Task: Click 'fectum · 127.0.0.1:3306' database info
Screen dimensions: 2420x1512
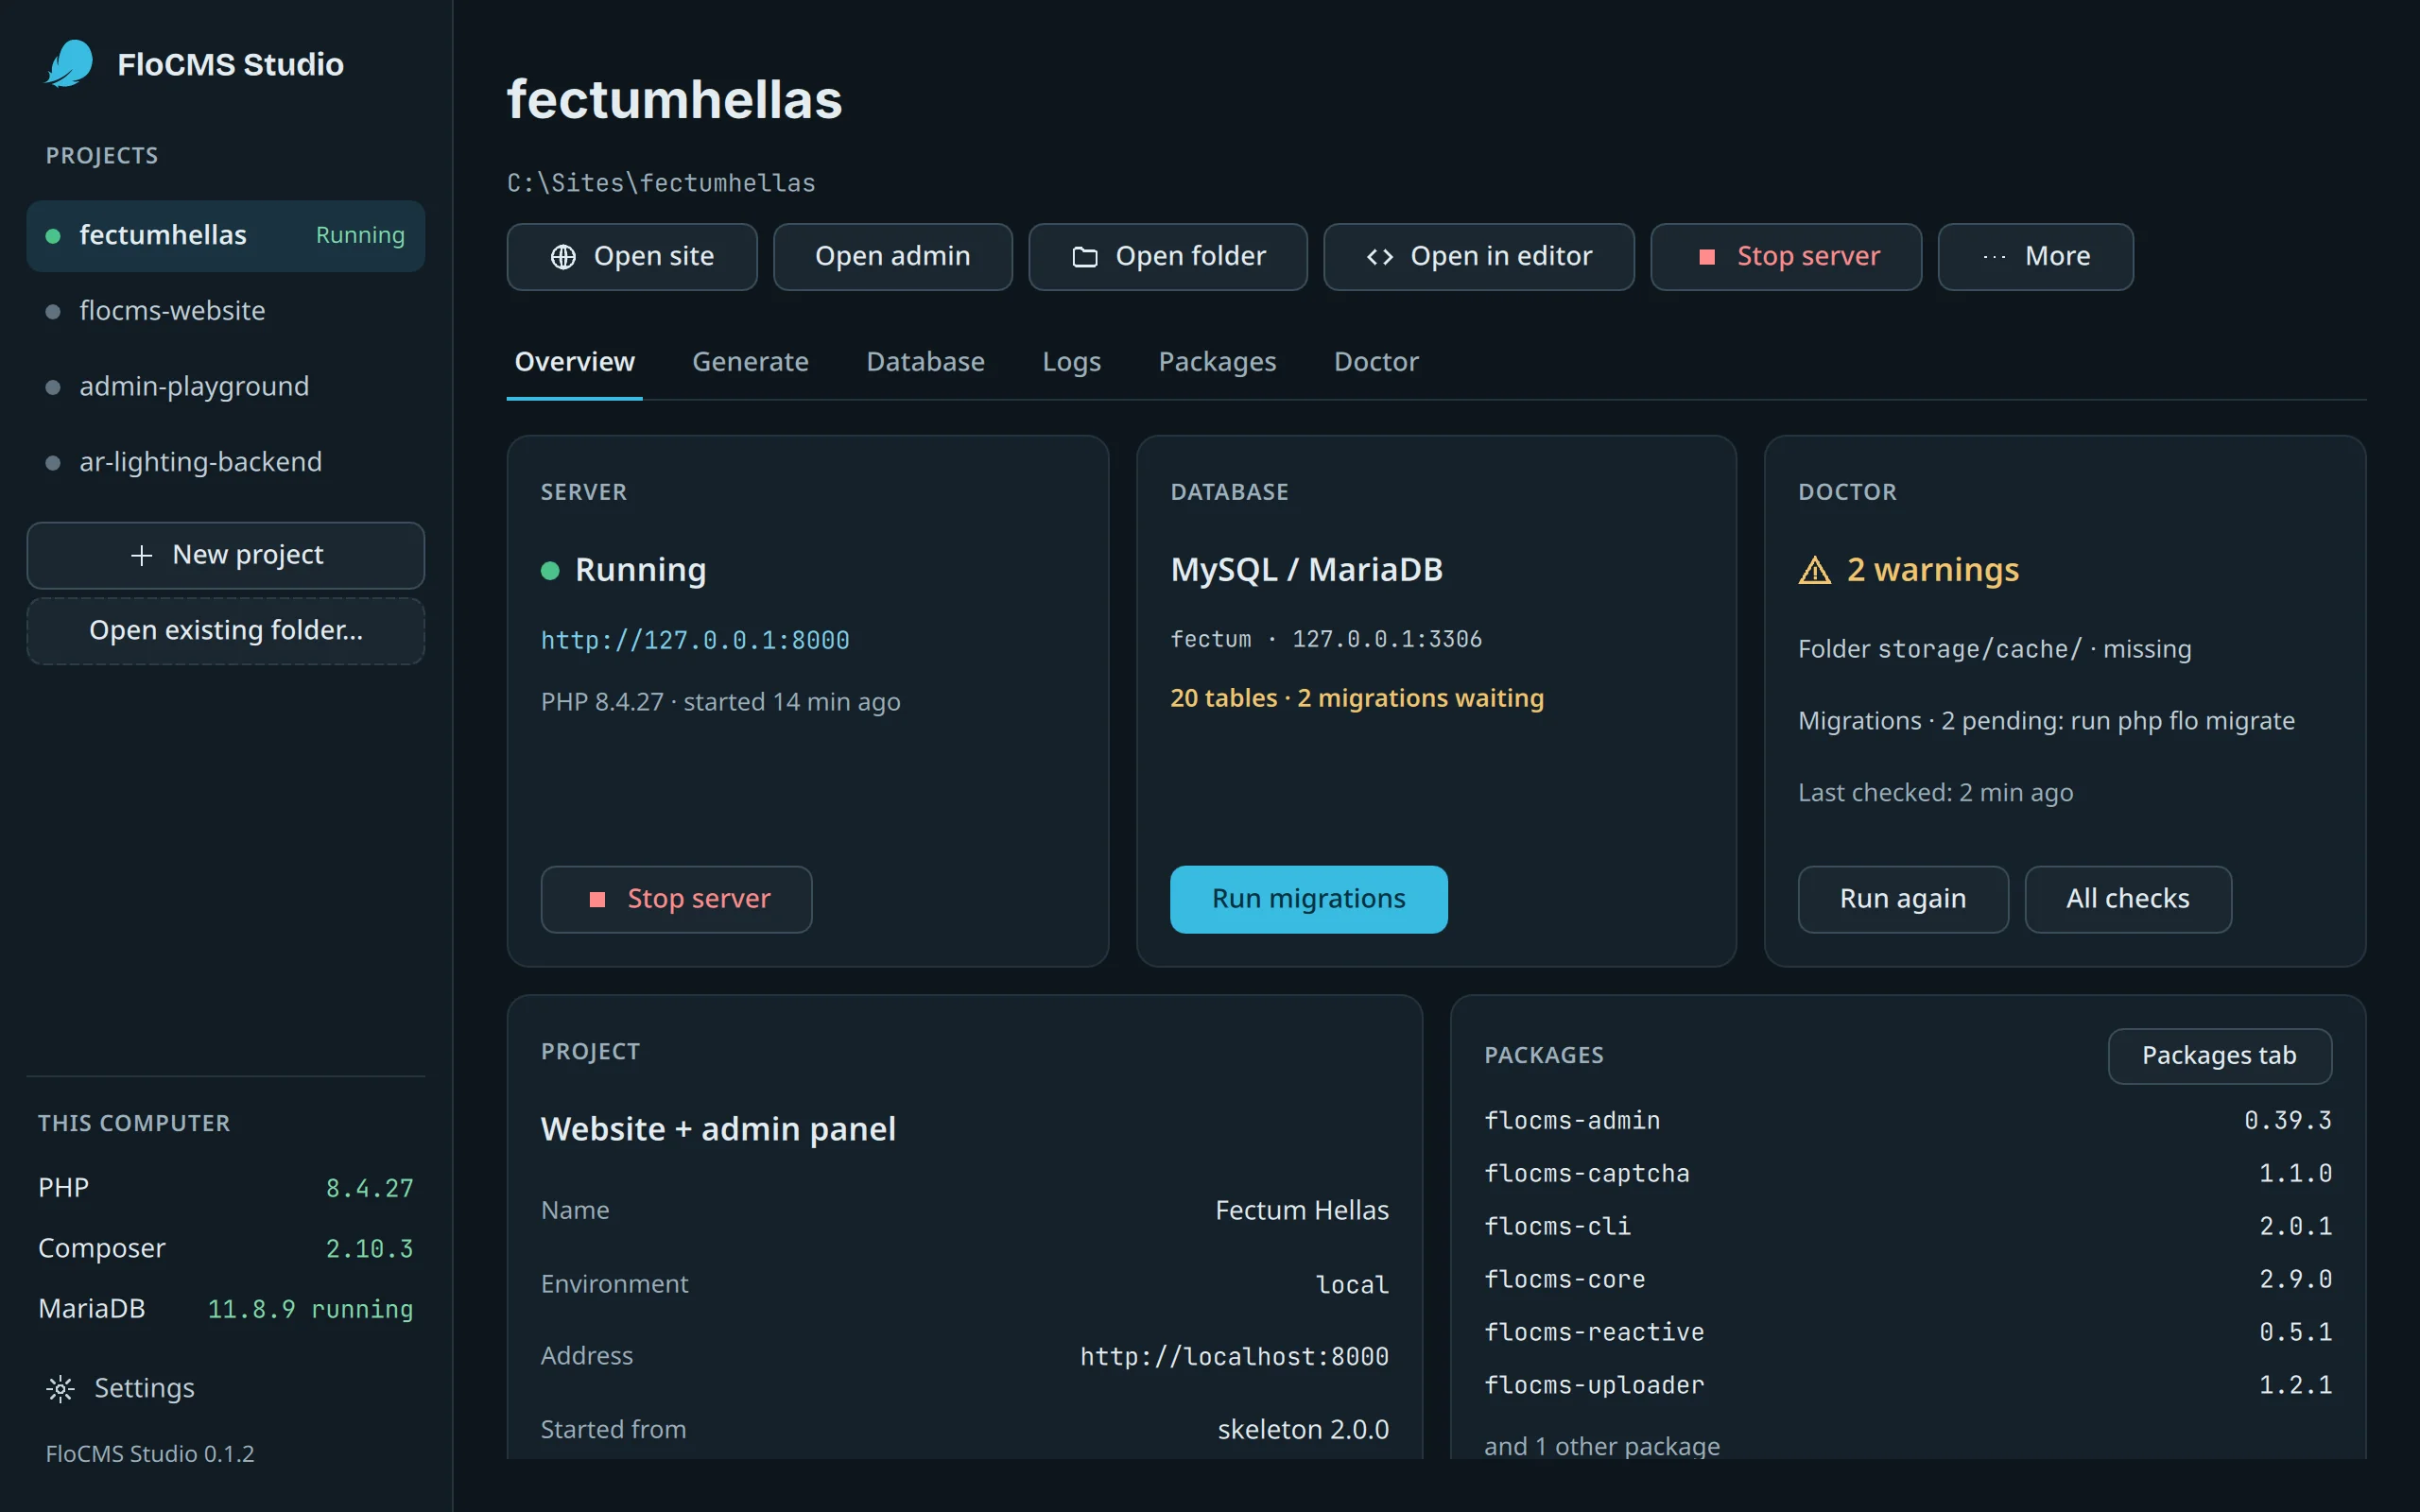Action: click(x=1326, y=639)
